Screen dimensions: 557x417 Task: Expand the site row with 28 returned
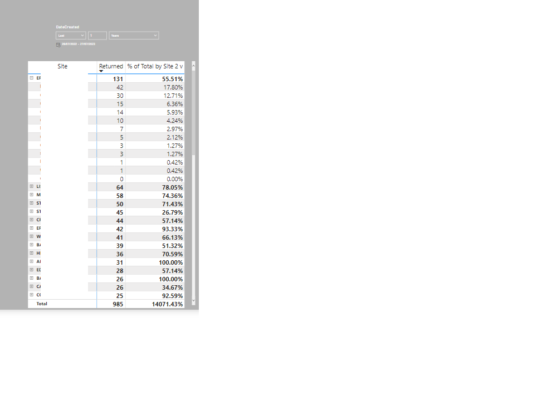point(32,270)
